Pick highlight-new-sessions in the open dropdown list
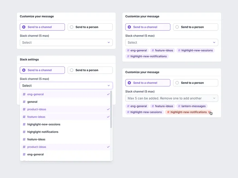This screenshot has height=178, width=238. pyautogui.click(x=44, y=124)
